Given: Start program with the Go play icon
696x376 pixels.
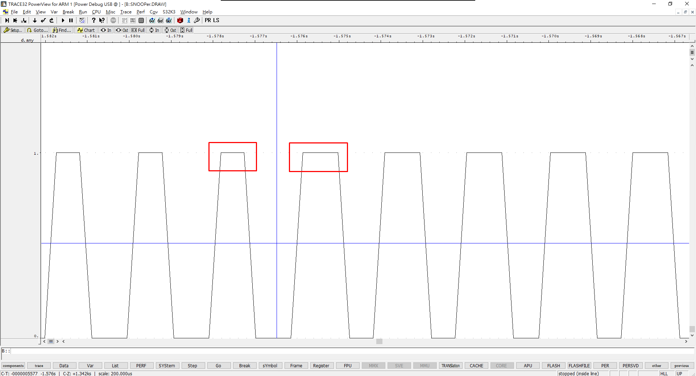Looking at the screenshot, I should click(x=63, y=20).
